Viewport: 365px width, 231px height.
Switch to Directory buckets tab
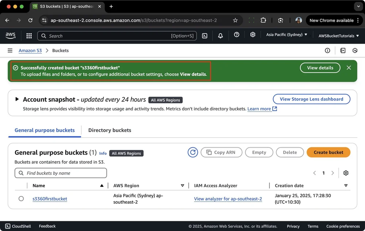(x=109, y=130)
